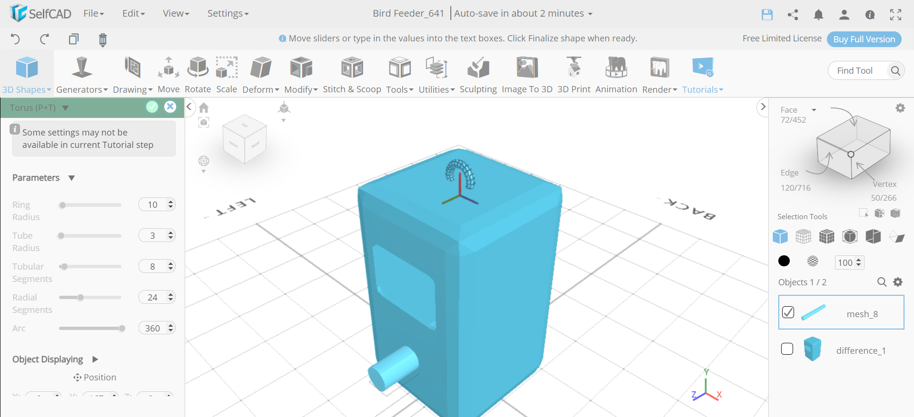Open the Objects list settings gear
The width and height of the screenshot is (914, 417).
click(898, 282)
